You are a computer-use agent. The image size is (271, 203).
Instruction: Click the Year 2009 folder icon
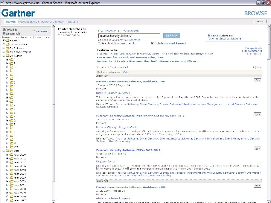coord(11,155)
